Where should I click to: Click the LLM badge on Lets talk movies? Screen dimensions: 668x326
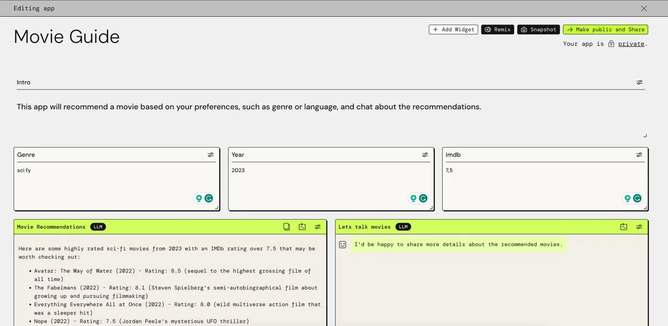pyautogui.click(x=403, y=227)
